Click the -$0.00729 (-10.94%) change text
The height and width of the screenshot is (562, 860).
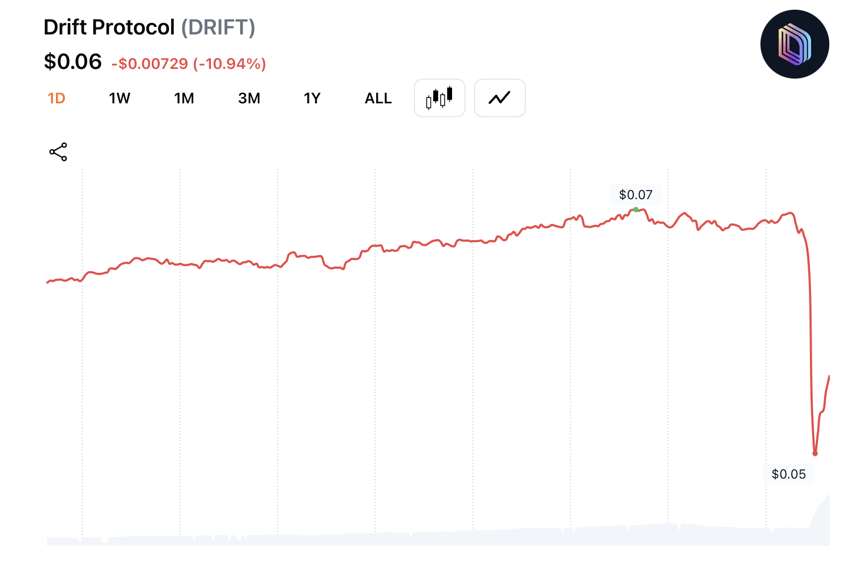point(189,64)
